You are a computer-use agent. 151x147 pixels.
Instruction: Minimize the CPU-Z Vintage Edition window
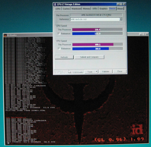tap(118, 4)
